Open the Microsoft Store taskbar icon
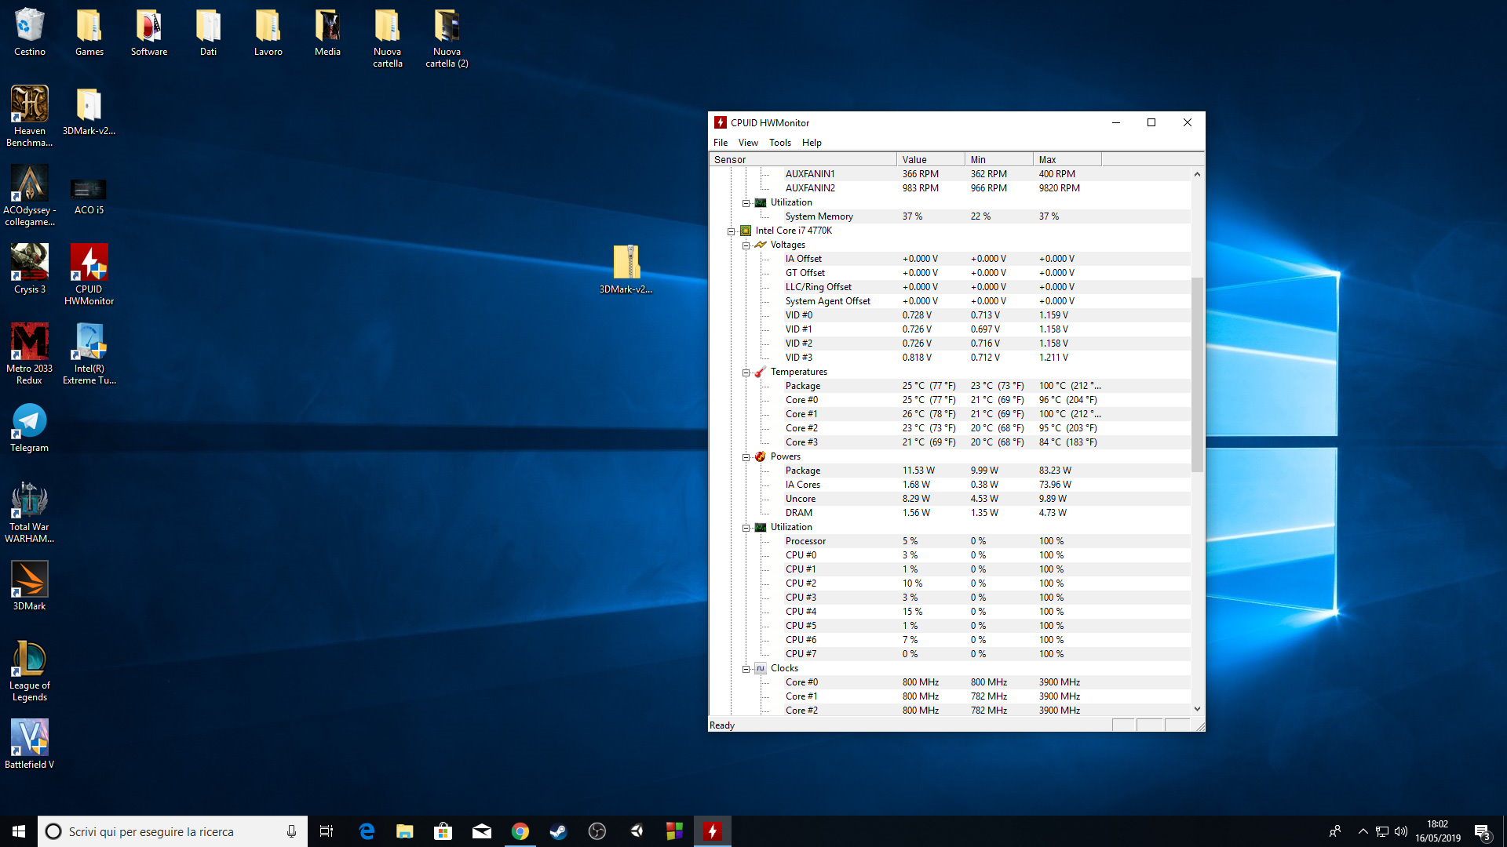Screen dimensions: 1507x847 (443, 831)
